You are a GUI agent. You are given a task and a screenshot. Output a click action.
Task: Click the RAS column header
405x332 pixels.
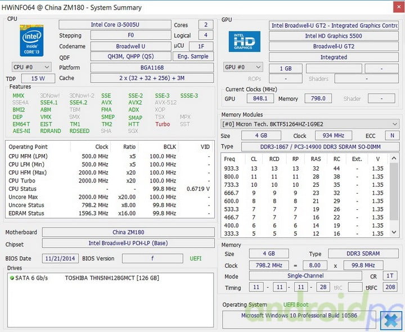pyautogui.click(x=316, y=159)
